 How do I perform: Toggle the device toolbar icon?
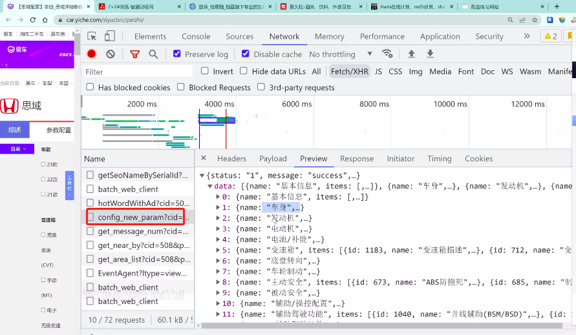109,36
